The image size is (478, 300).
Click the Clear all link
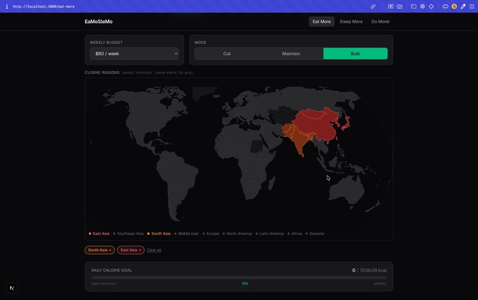tap(154, 250)
